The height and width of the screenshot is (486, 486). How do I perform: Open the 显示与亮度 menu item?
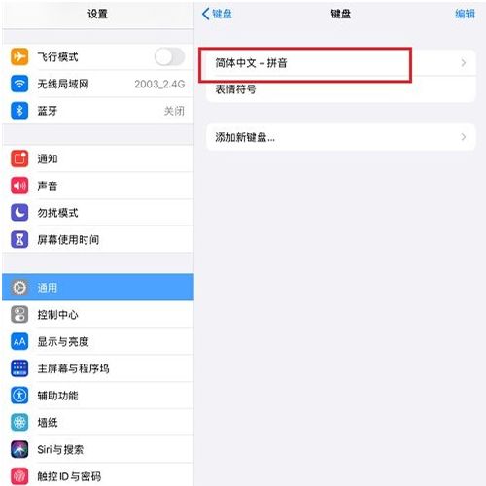click(x=98, y=341)
